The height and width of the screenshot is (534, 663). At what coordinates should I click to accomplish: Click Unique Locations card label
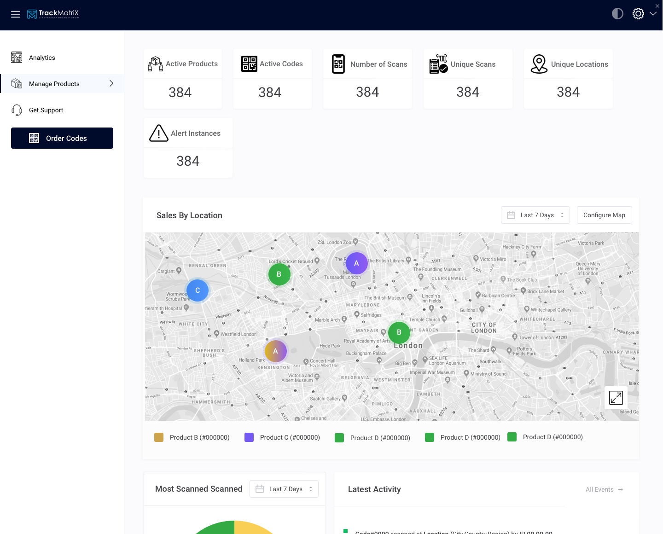[580, 64]
